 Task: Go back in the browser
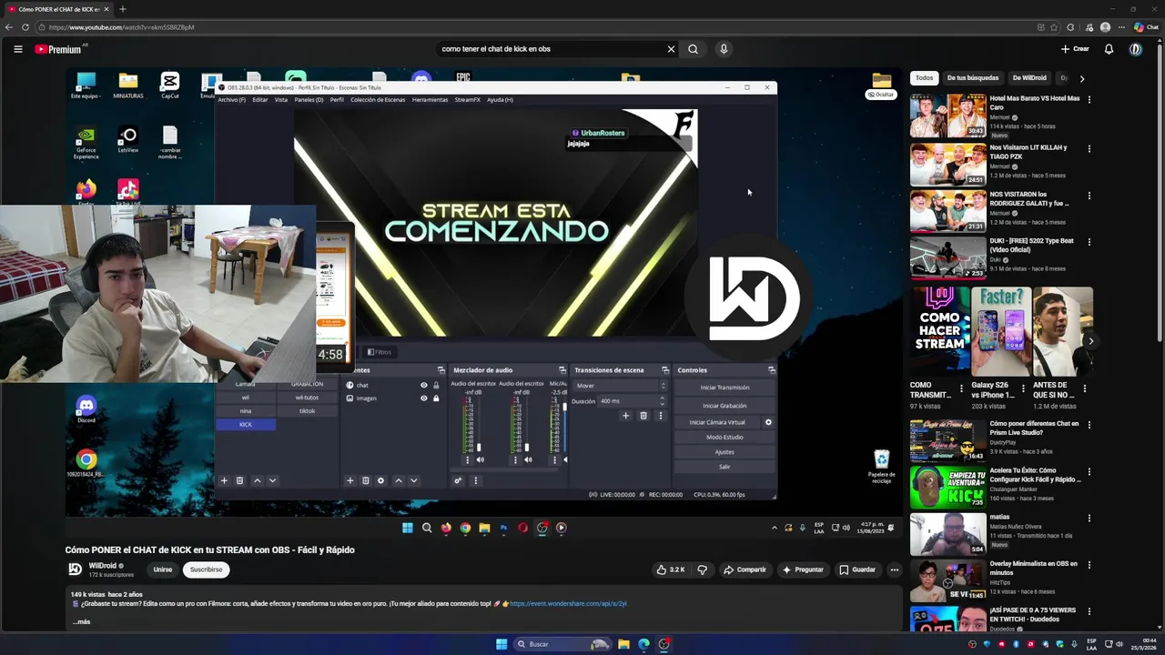9,27
